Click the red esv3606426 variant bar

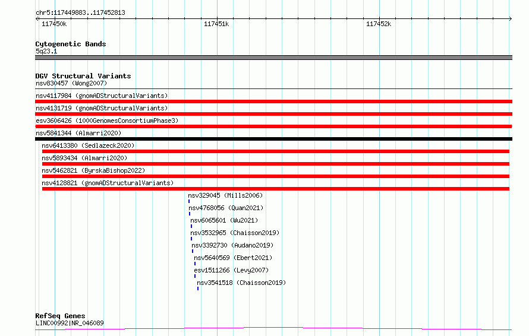click(273, 126)
